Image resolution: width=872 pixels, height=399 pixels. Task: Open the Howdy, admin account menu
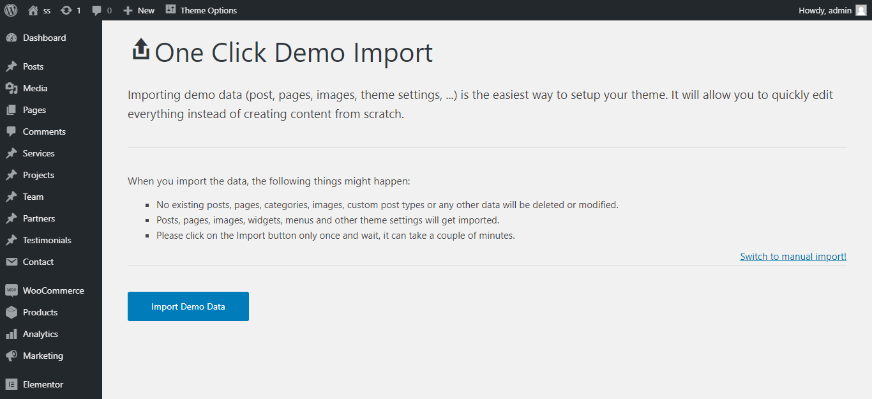825,10
